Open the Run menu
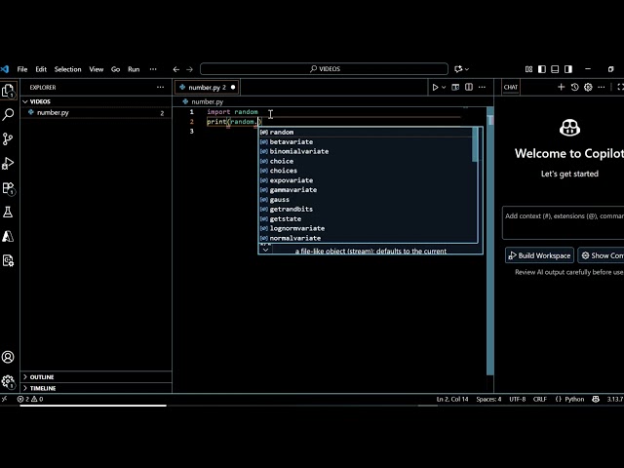624x468 pixels. [134, 69]
